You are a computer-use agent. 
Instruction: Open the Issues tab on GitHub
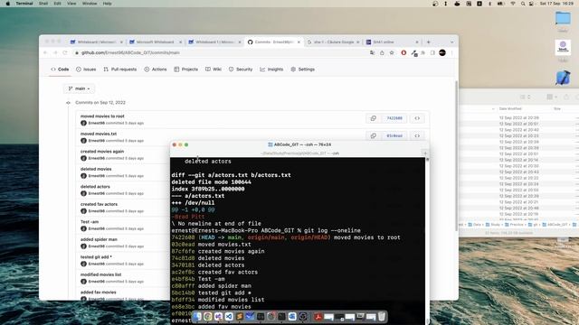pyautogui.click(x=86, y=70)
